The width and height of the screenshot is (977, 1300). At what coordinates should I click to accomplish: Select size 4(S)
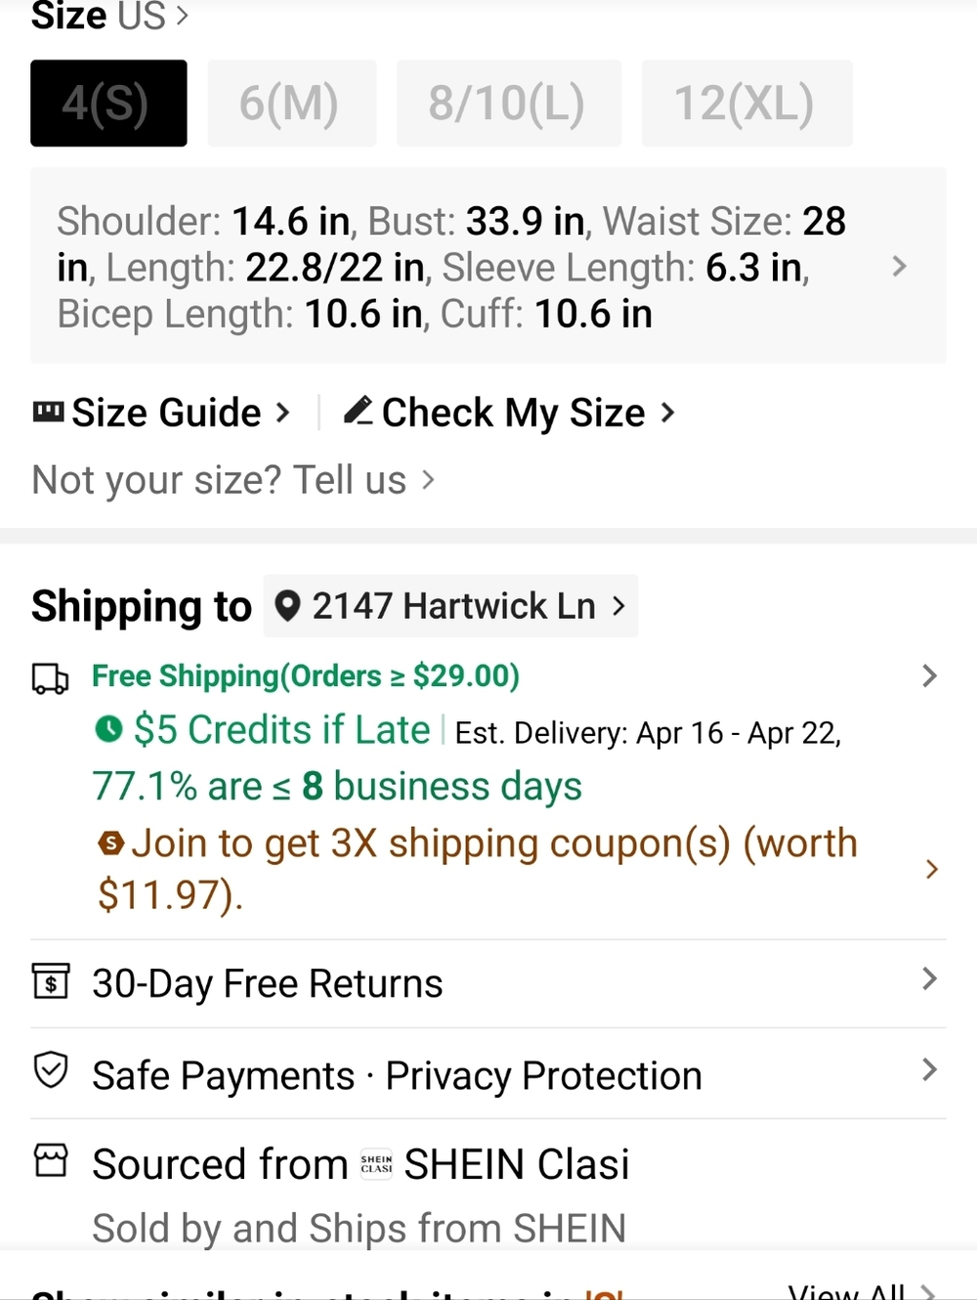coord(108,103)
